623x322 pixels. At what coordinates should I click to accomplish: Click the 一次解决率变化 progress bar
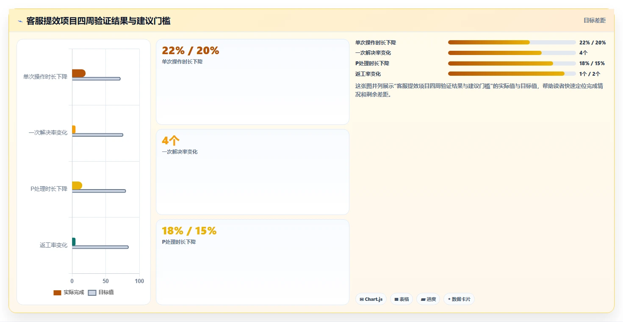tap(512, 53)
